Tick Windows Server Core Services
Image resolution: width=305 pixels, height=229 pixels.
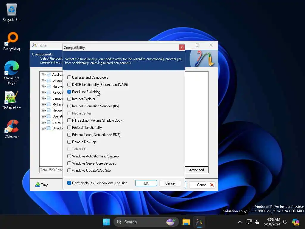(x=69, y=163)
